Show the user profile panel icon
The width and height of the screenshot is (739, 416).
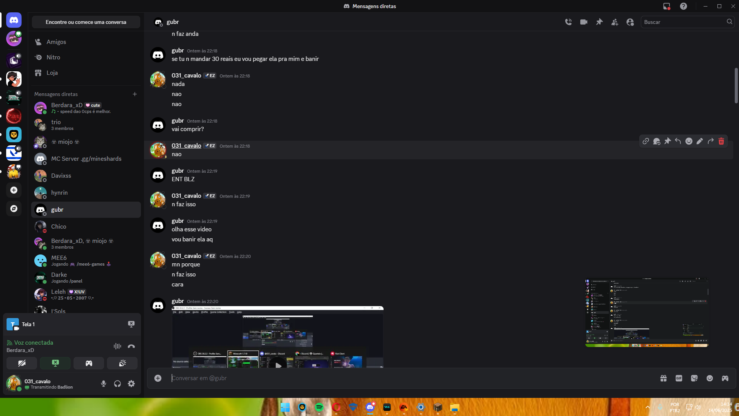(630, 22)
